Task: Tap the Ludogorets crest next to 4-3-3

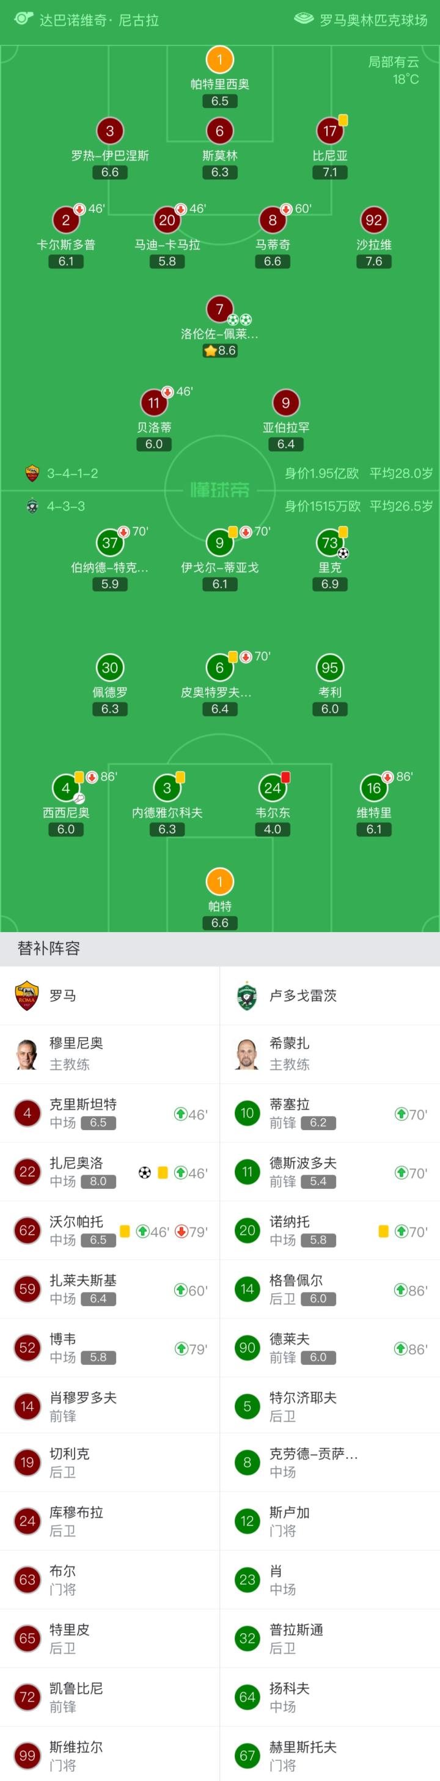Action: (32, 506)
